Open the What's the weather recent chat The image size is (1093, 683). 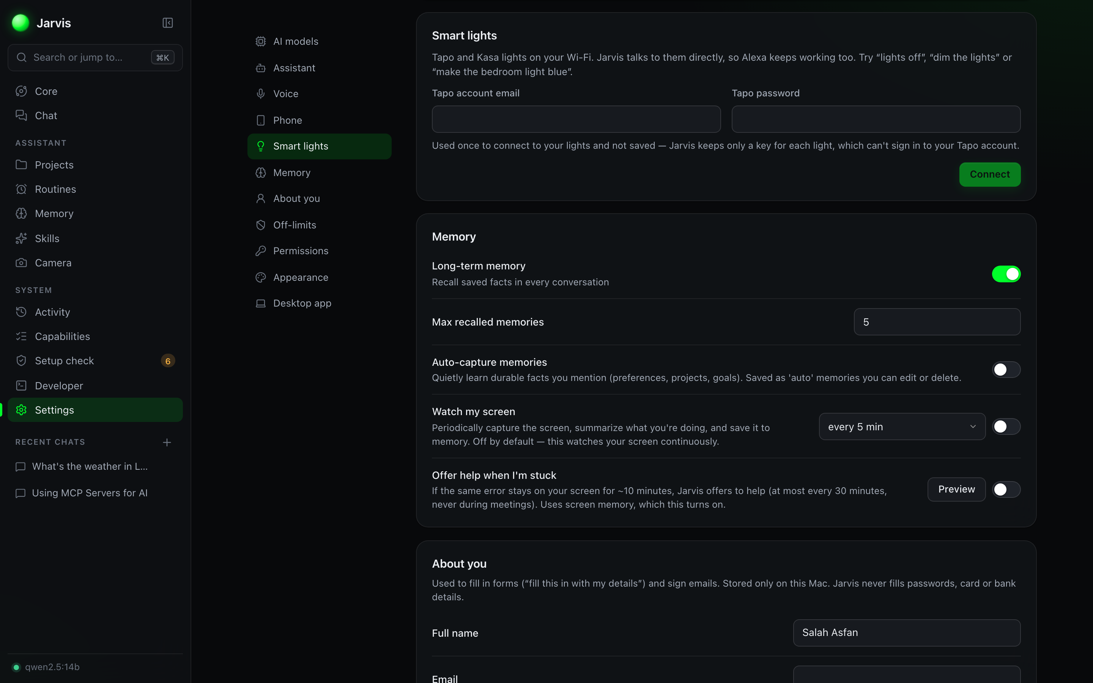pos(95,467)
